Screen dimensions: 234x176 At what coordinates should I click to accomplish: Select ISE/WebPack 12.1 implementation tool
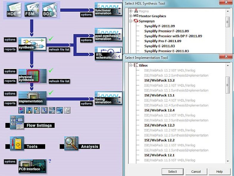(x=159, y=155)
